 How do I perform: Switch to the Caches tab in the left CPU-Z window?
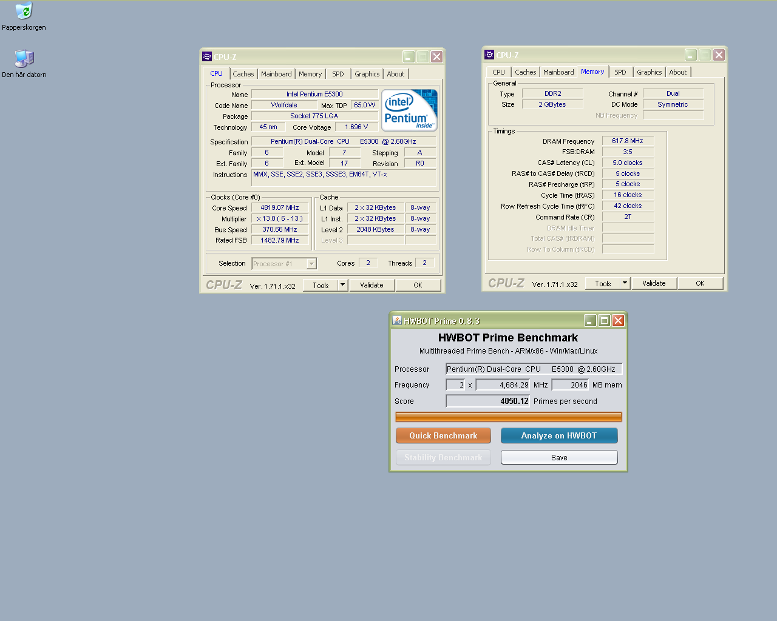pos(243,74)
